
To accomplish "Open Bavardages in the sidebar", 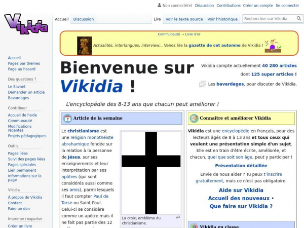I will 18,98.
